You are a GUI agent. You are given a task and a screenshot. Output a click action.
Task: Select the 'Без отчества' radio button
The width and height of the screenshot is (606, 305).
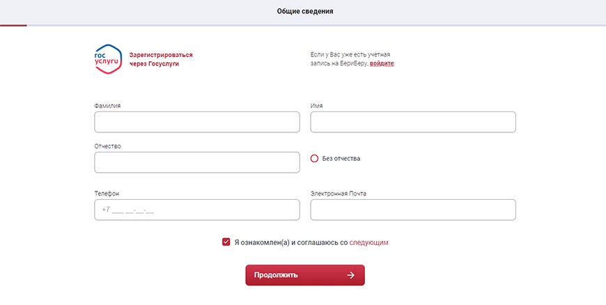click(314, 159)
